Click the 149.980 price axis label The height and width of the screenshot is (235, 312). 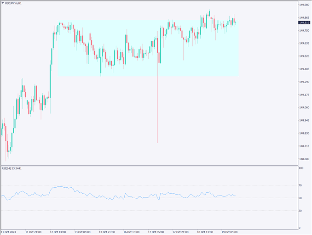[x=304, y=5]
